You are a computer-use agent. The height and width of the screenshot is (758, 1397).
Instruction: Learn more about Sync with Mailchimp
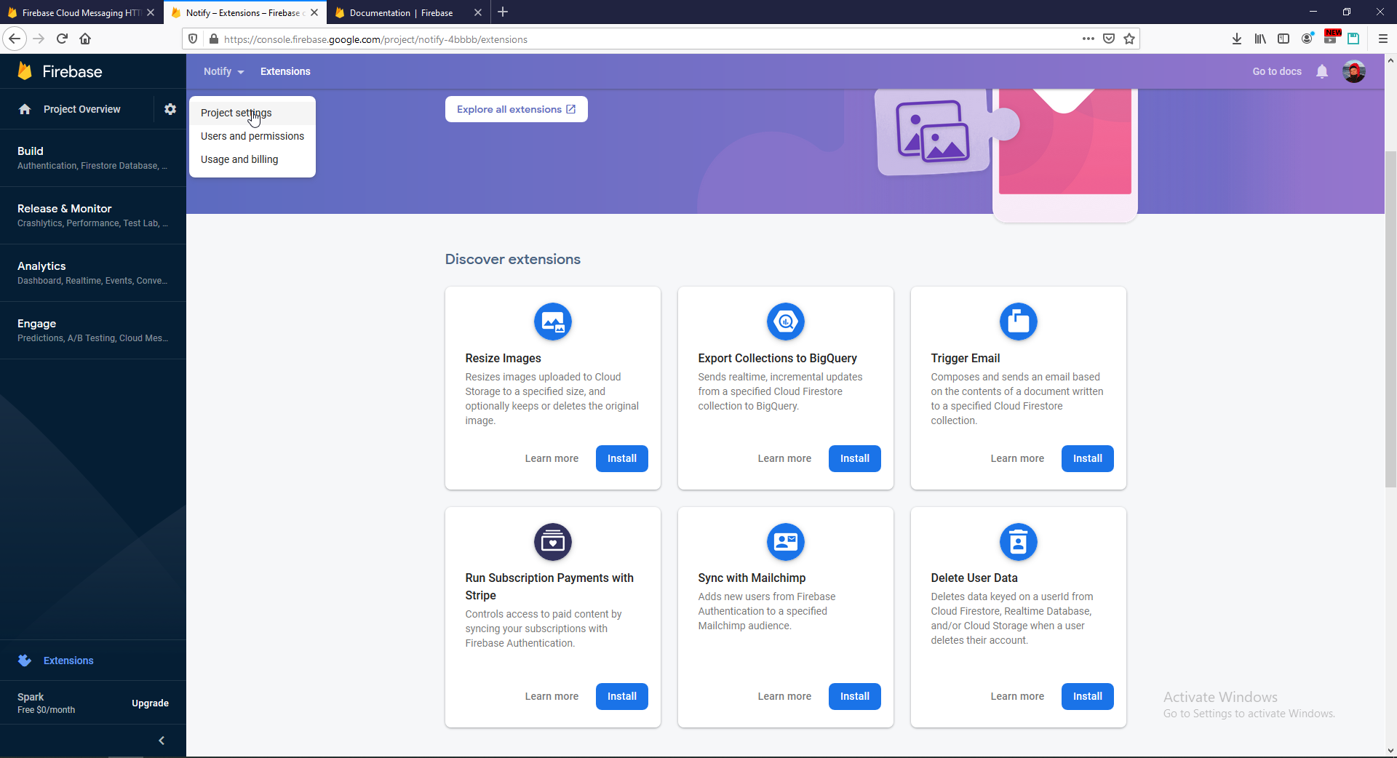(784, 696)
